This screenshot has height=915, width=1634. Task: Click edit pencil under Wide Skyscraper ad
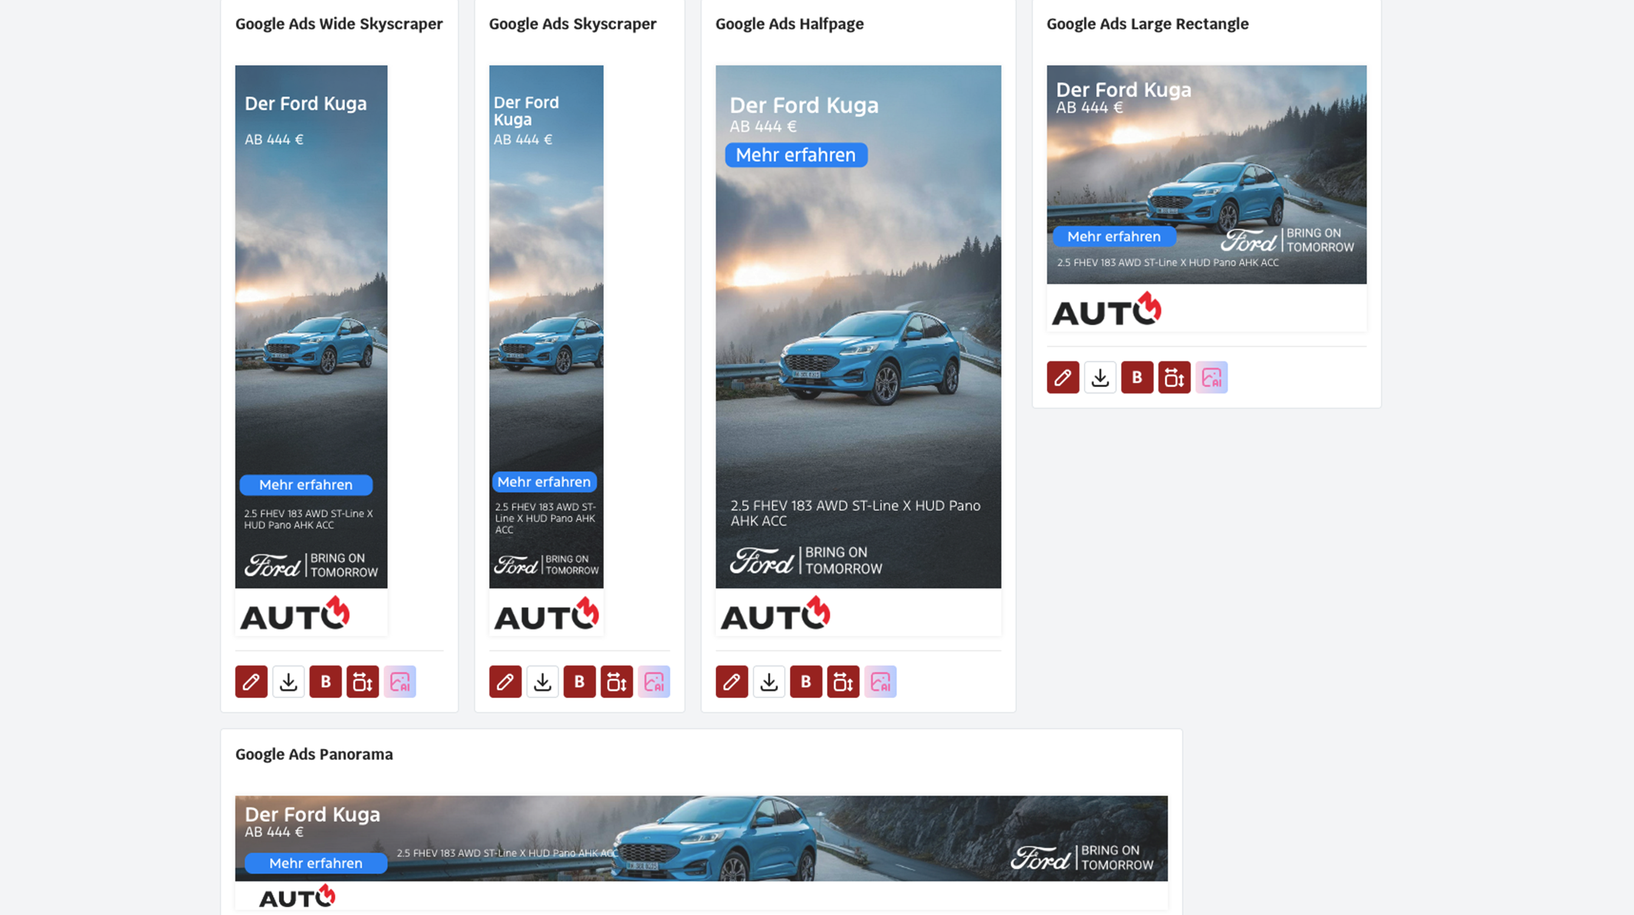(251, 682)
